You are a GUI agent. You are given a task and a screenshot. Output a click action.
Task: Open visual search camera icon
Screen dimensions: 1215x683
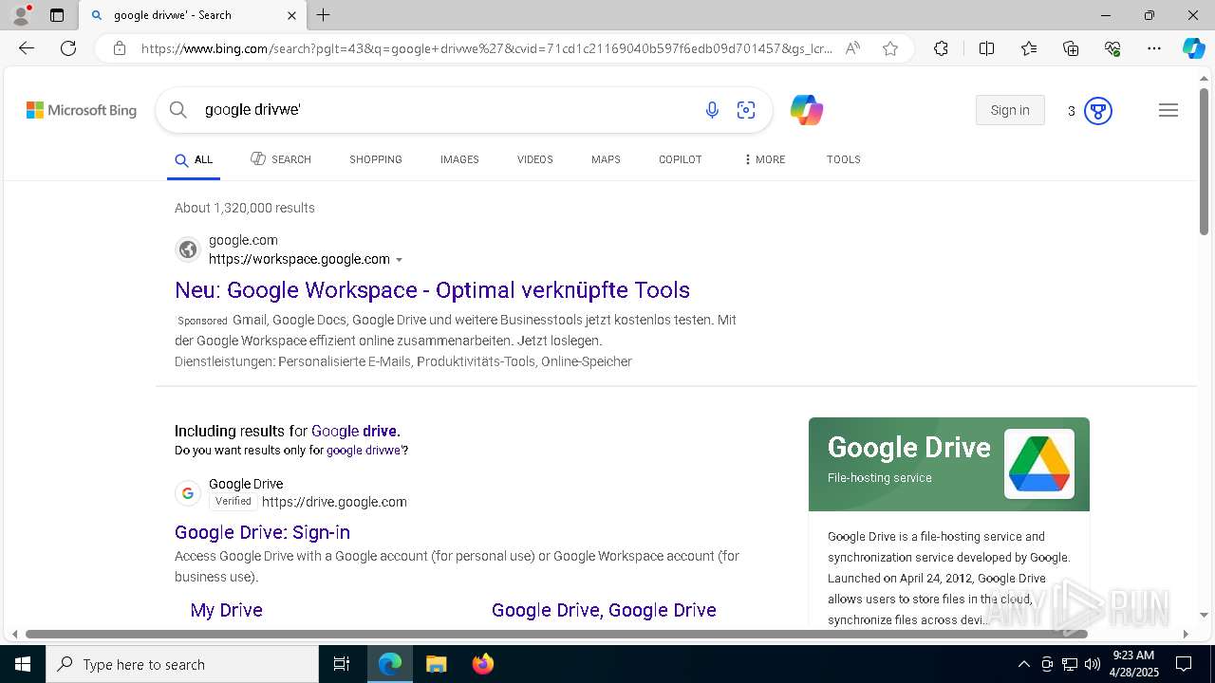pos(746,110)
